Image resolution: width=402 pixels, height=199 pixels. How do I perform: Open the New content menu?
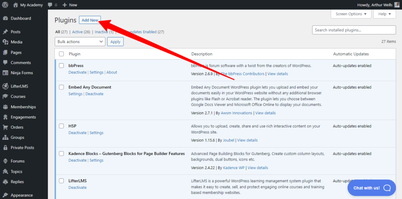pyautogui.click(x=70, y=5)
